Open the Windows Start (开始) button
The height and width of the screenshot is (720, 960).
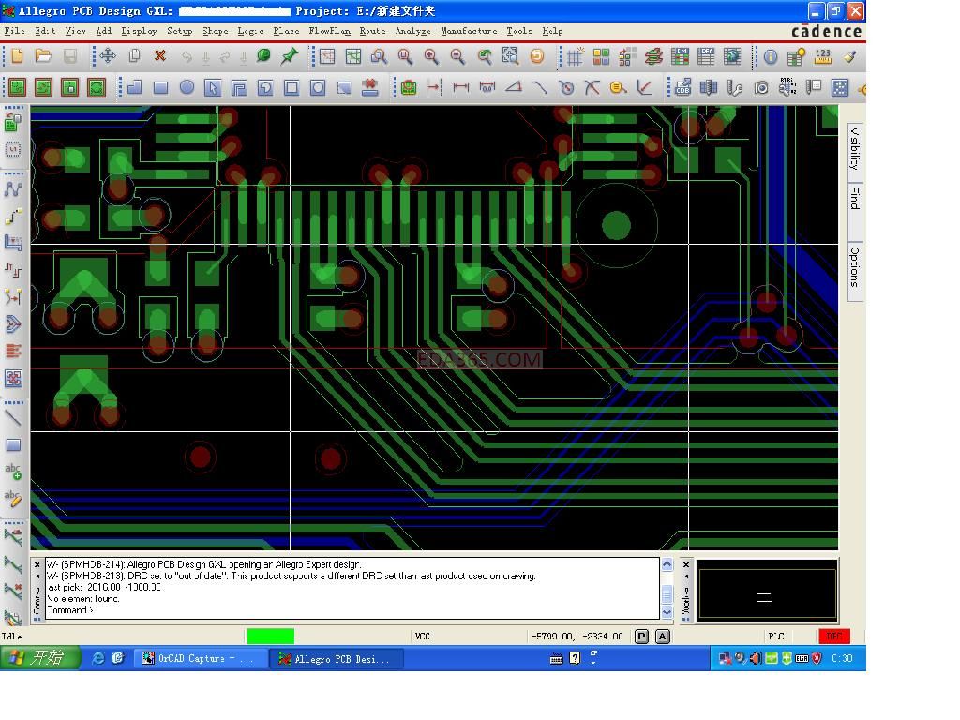[x=39, y=658]
